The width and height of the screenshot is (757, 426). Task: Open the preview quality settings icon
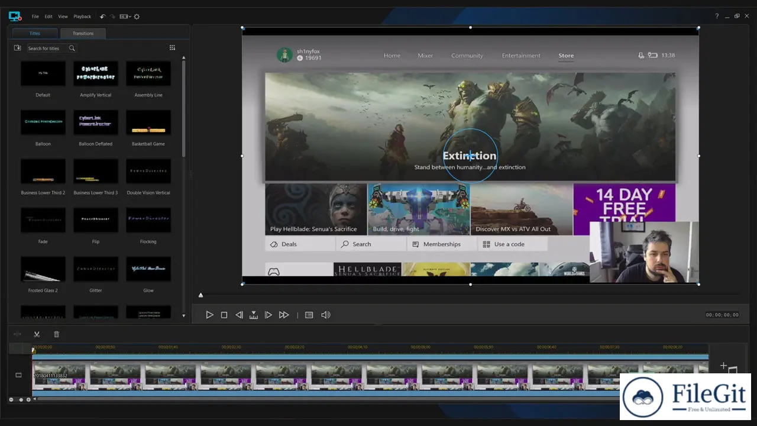point(309,315)
